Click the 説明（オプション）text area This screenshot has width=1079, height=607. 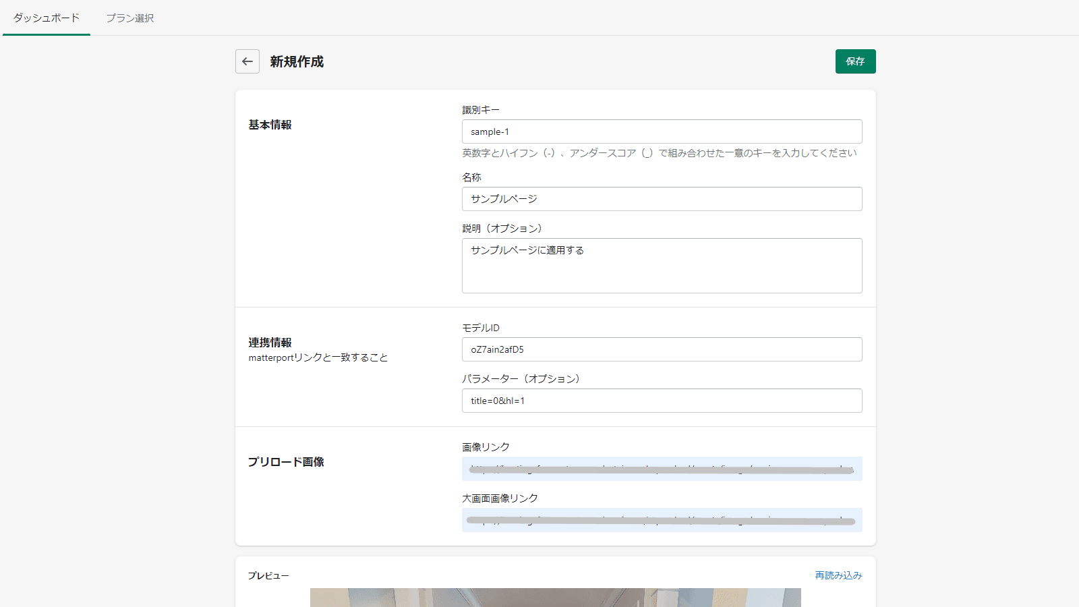[x=662, y=265]
